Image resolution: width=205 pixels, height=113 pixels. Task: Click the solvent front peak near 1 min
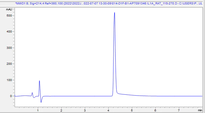pos(39,81)
